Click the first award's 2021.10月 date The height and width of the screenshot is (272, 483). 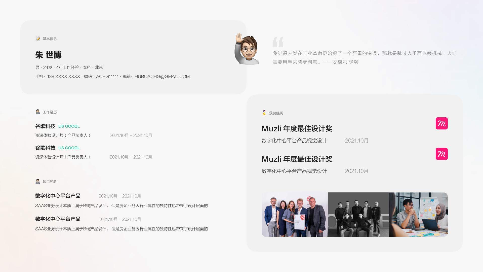pyautogui.click(x=357, y=141)
